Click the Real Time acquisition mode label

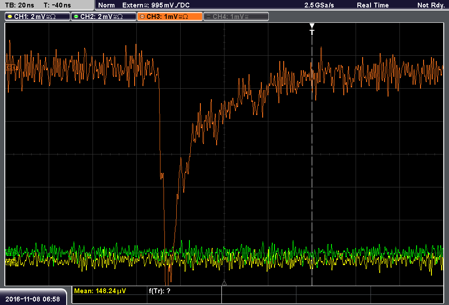click(x=373, y=5)
